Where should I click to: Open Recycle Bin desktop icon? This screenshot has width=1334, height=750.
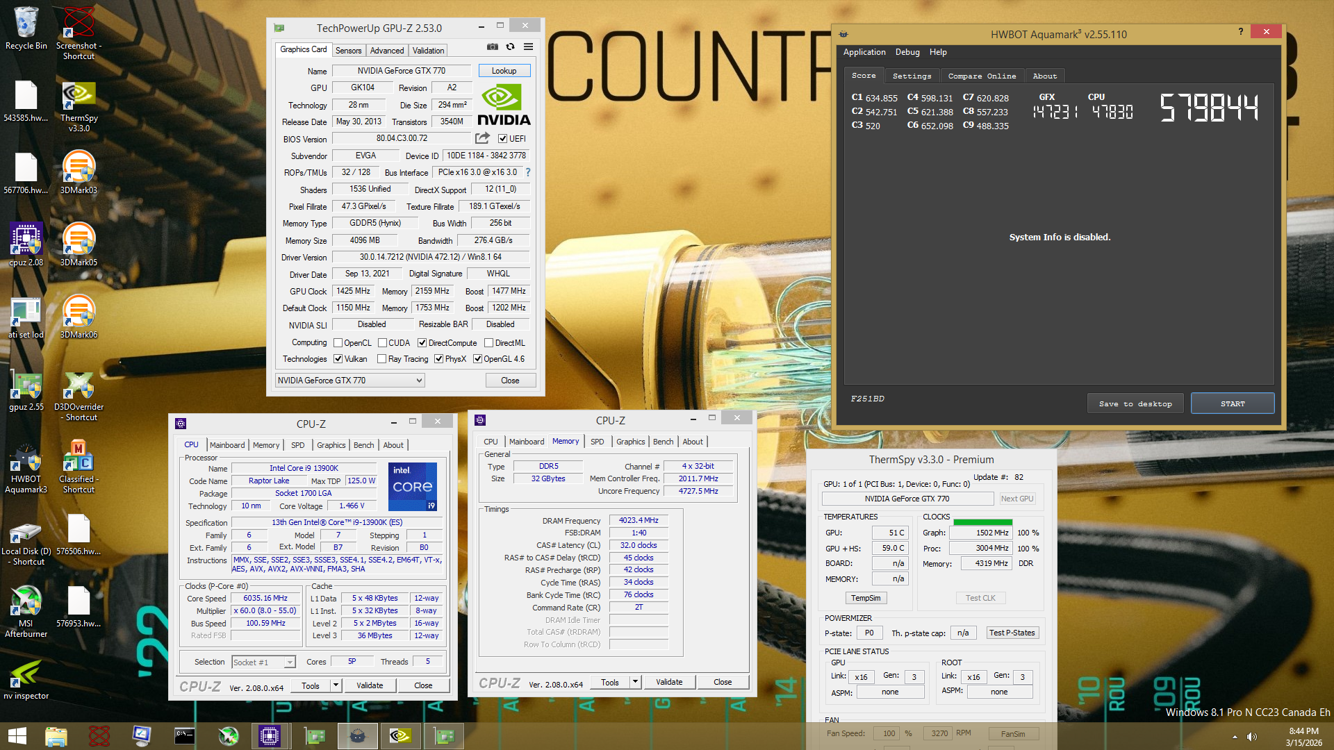pos(26,28)
